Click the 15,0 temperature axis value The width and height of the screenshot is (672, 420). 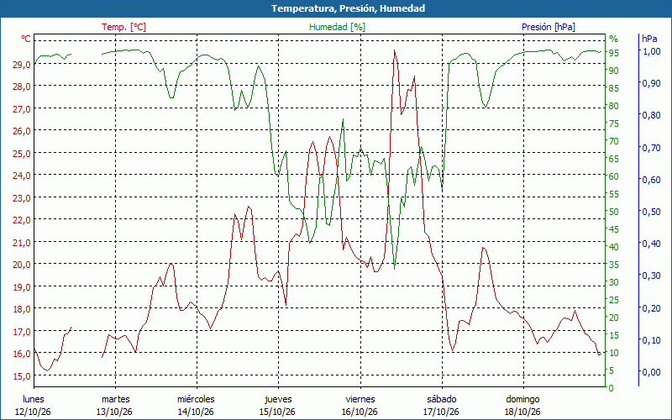[22, 376]
